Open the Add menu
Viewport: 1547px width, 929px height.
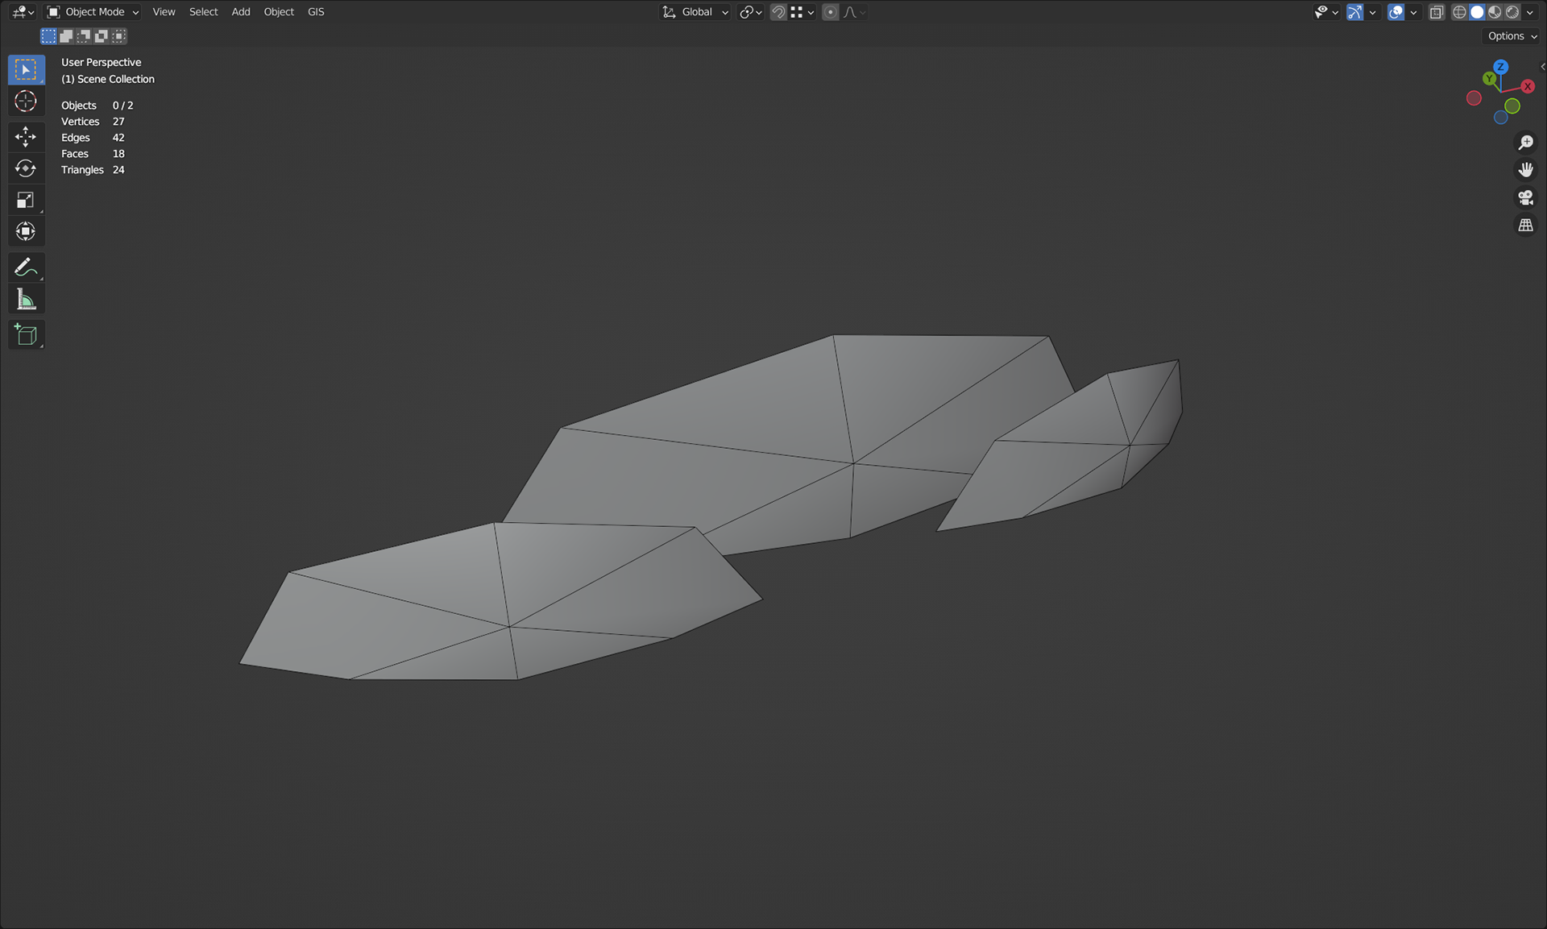coord(241,12)
